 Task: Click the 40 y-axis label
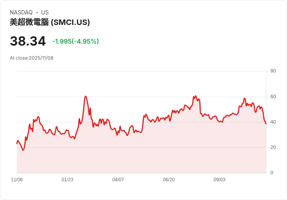273,122
